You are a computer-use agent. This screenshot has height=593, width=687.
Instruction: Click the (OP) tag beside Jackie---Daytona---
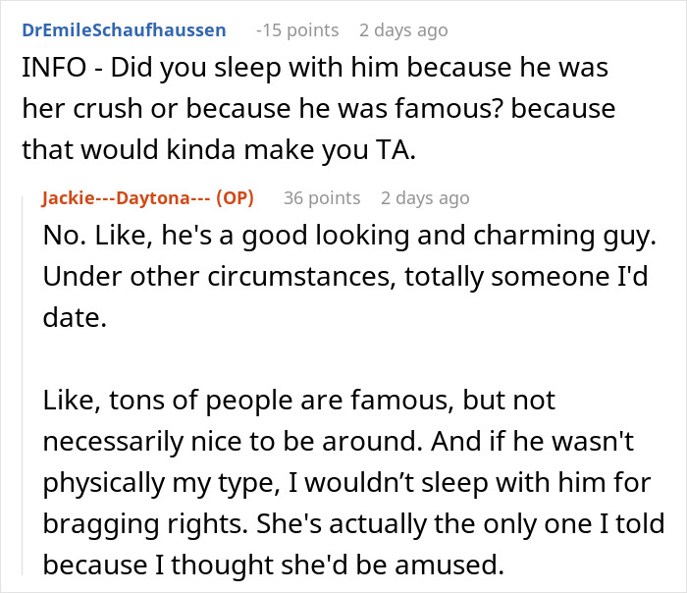(x=235, y=197)
